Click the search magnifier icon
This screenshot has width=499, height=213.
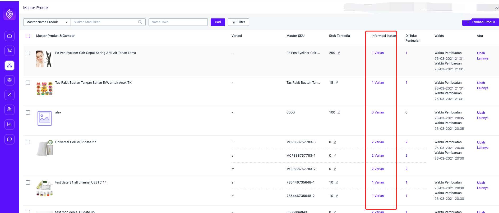140,22
